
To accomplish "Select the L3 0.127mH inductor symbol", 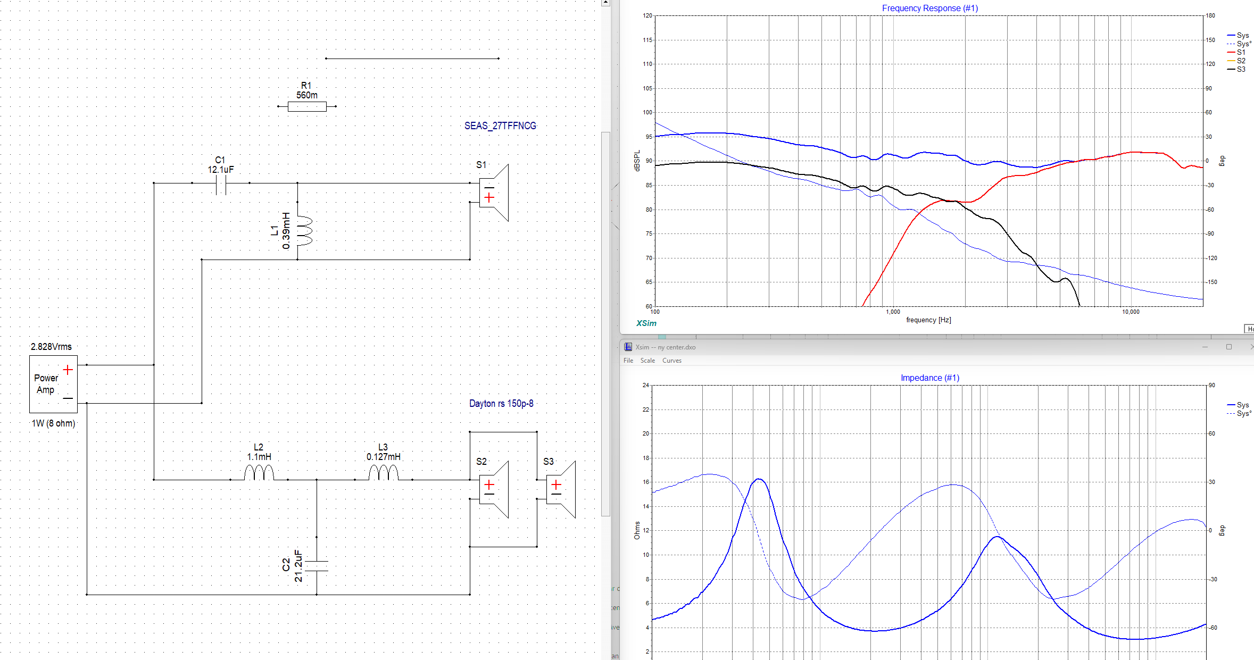I will point(384,473).
